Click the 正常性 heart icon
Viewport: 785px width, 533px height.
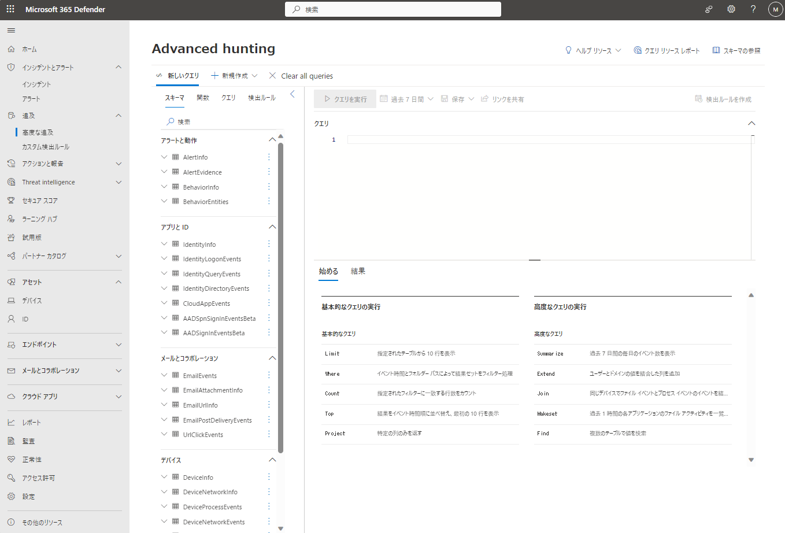(11, 460)
